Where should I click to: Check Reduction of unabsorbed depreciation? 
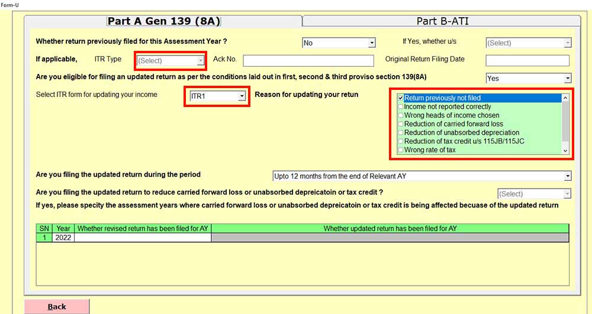click(x=401, y=133)
